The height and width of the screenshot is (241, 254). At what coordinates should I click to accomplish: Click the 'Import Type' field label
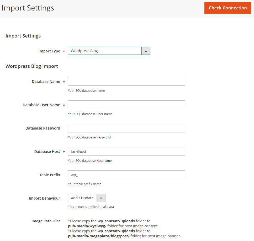point(49,51)
